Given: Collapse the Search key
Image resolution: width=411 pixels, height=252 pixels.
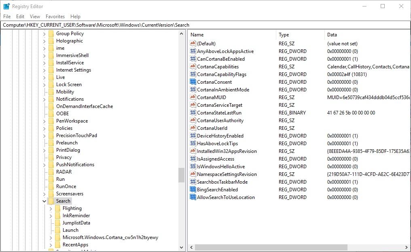Looking at the screenshot, I should [x=44, y=201].
